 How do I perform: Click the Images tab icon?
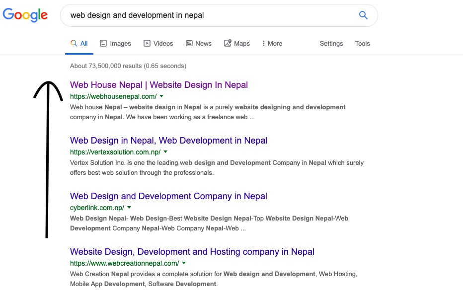pyautogui.click(x=102, y=43)
